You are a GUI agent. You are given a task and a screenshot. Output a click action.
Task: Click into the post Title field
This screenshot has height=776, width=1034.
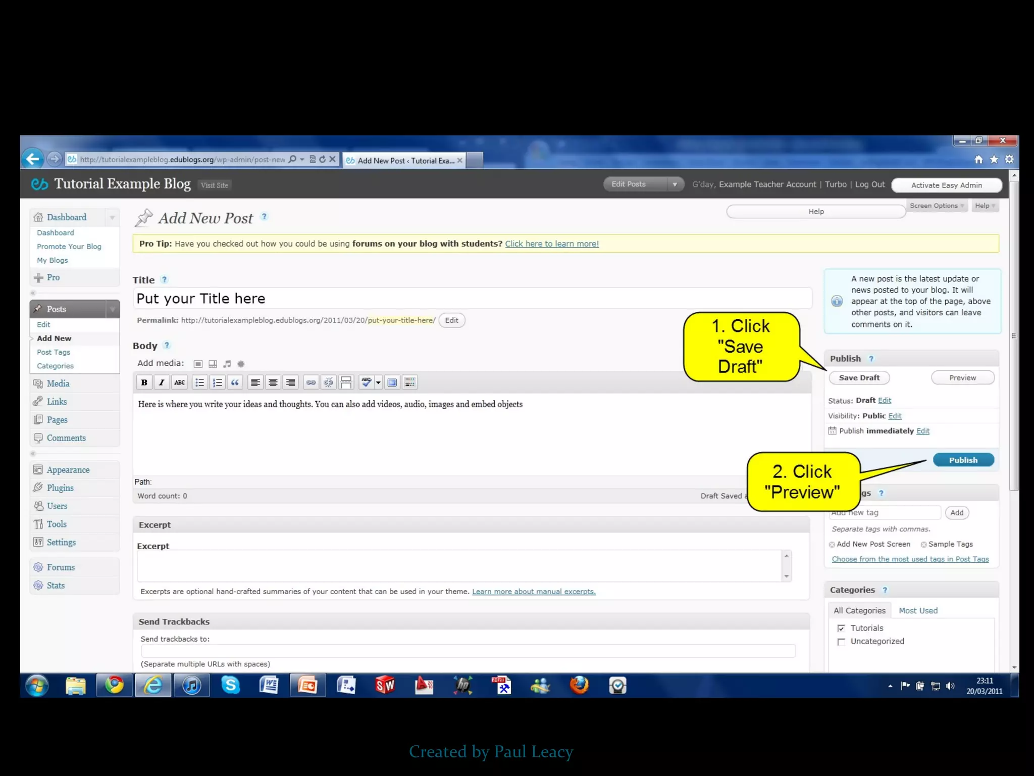(x=472, y=299)
